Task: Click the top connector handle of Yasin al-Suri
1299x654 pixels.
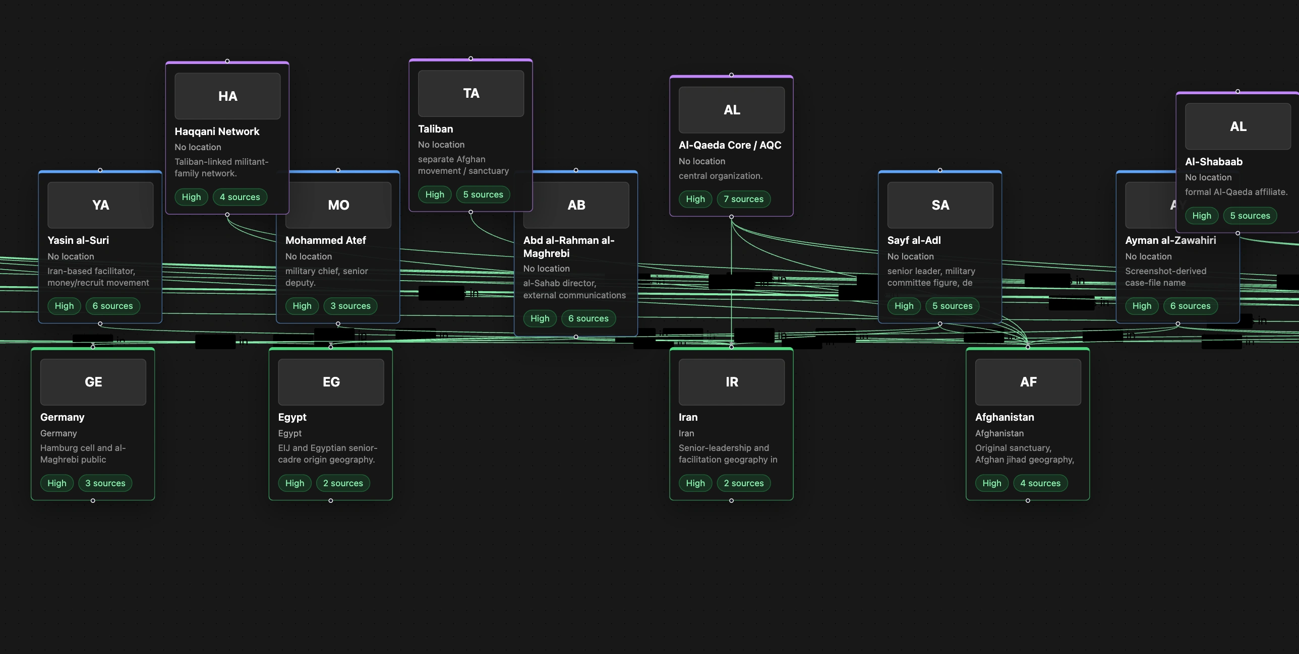Action: 100,170
